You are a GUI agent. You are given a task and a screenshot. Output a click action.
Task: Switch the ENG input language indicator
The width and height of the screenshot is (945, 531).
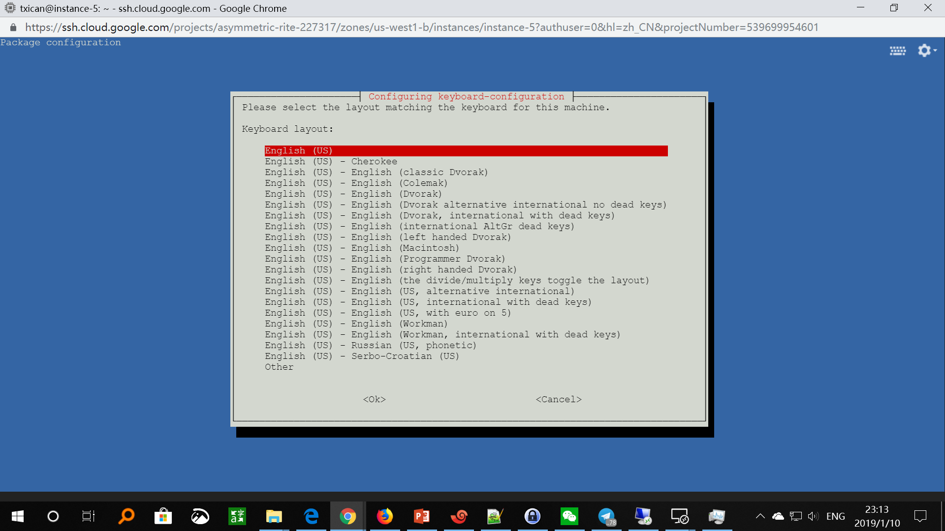pyautogui.click(x=835, y=516)
